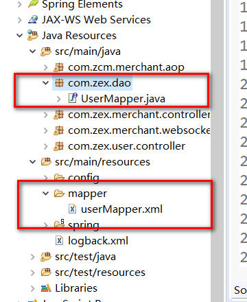Click the com.zex.dao package icon
Viewport: 247px width, 302px height.
pyautogui.click(x=59, y=83)
